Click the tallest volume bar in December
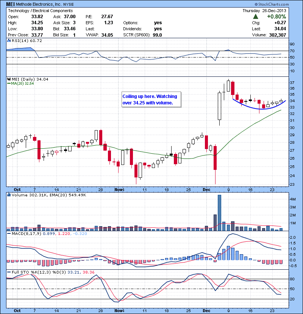Screen dimensions: 303x314 (219, 213)
